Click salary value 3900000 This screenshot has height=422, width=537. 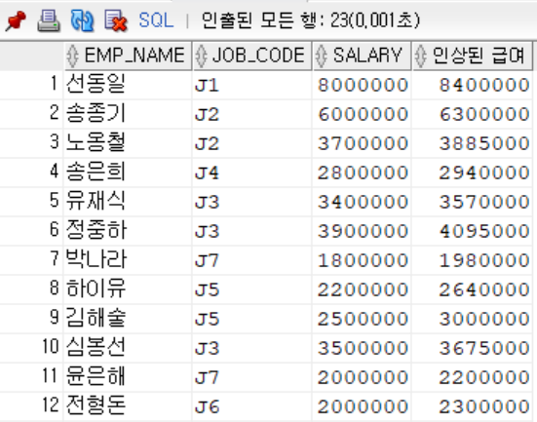(x=363, y=231)
